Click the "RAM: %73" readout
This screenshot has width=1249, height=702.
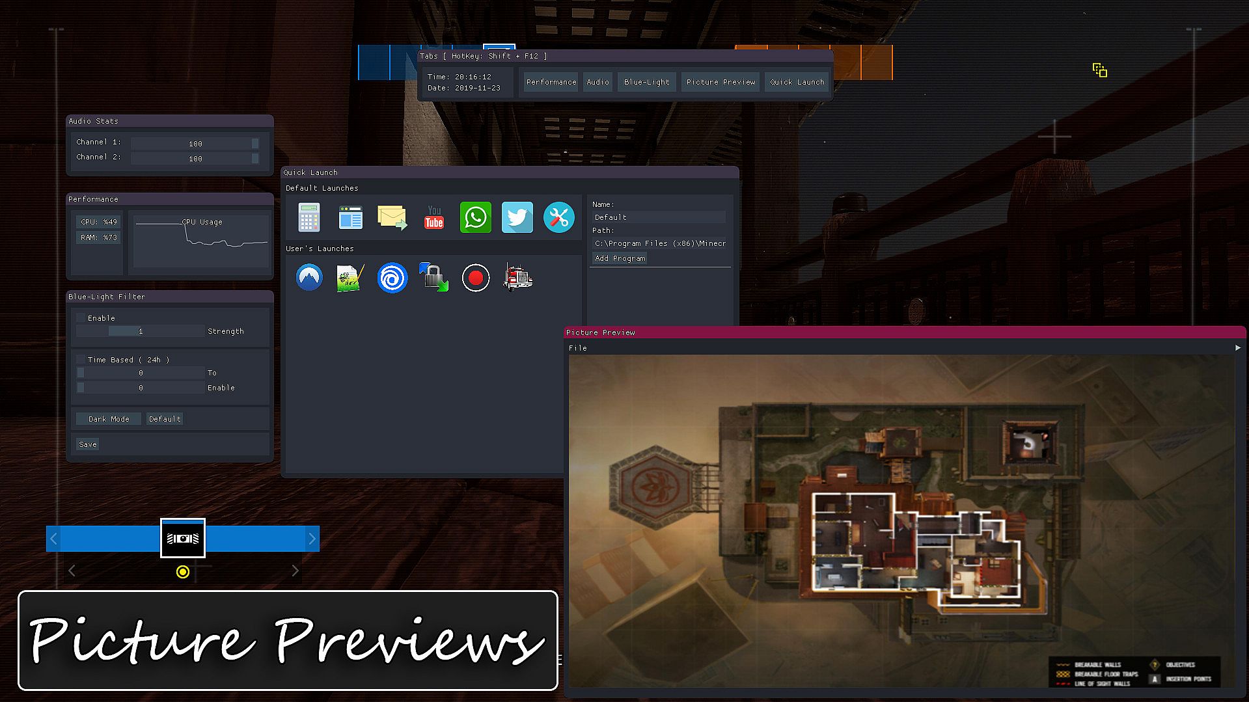[x=98, y=237]
